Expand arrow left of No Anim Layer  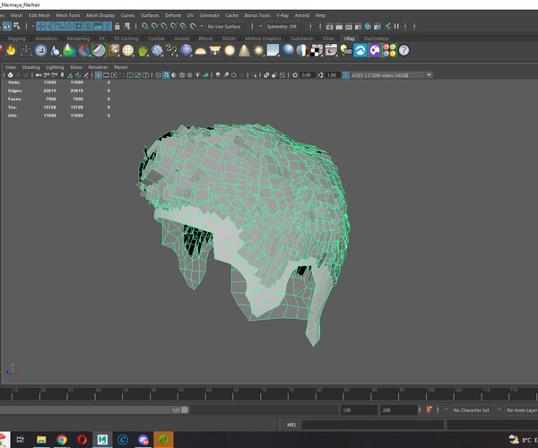[x=499, y=409]
